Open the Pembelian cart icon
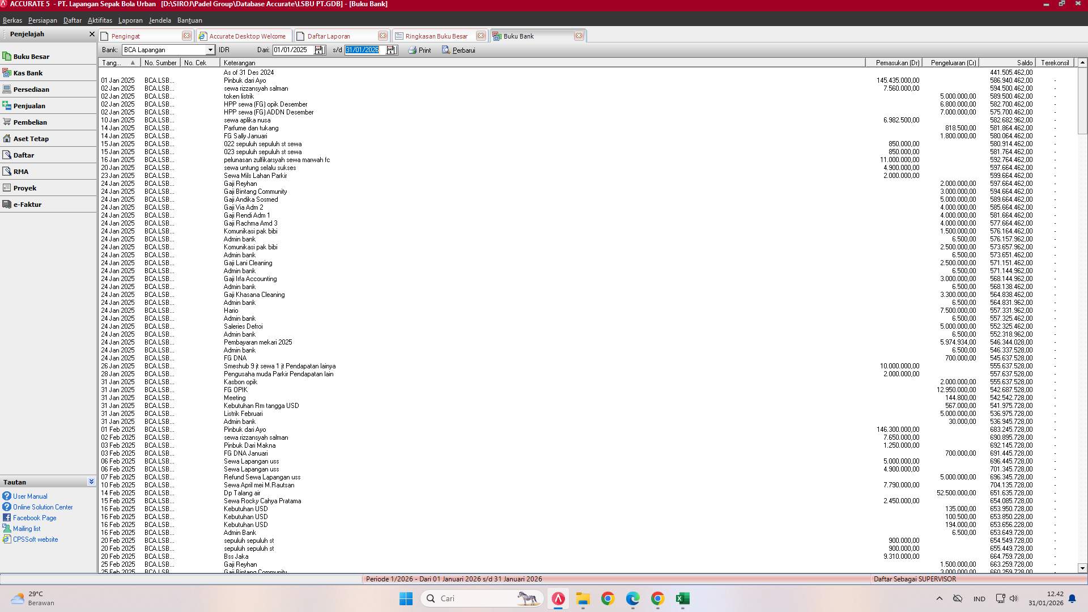The width and height of the screenshot is (1088, 612). click(x=7, y=122)
